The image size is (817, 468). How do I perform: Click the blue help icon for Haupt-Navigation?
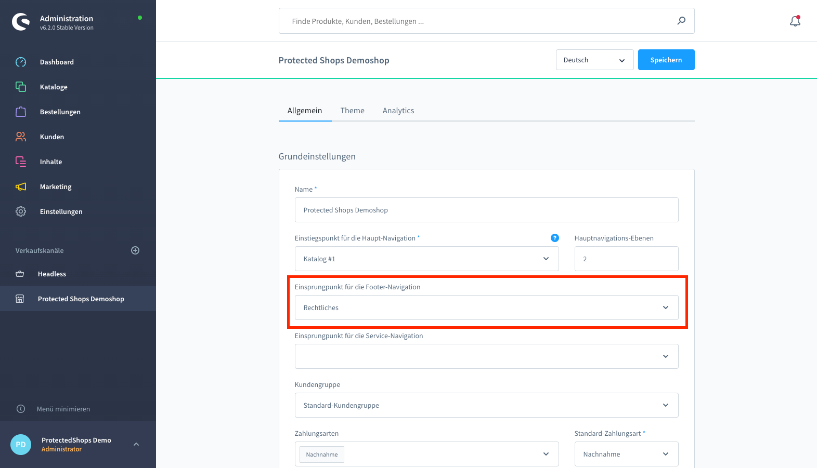(x=554, y=238)
